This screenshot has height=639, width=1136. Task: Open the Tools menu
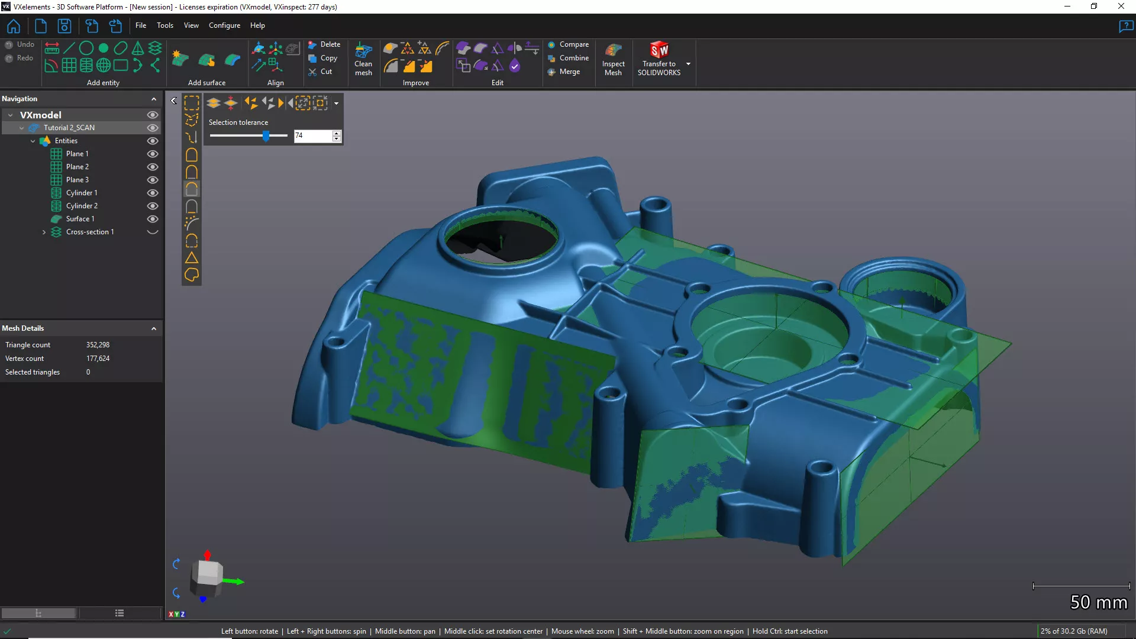pyautogui.click(x=164, y=25)
